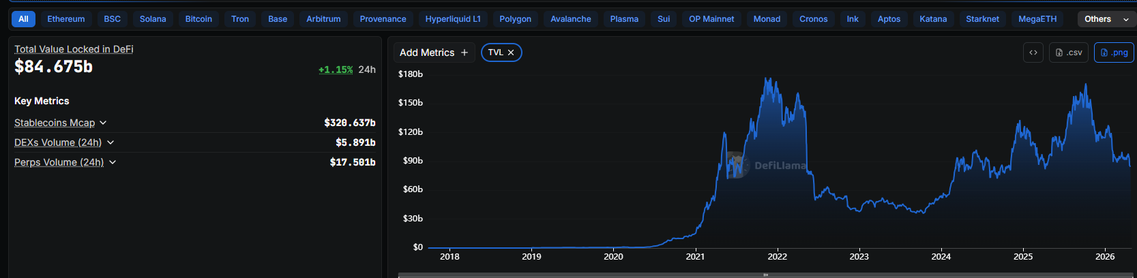Download chart data as .csv
This screenshot has height=278, width=1137.
1069,52
